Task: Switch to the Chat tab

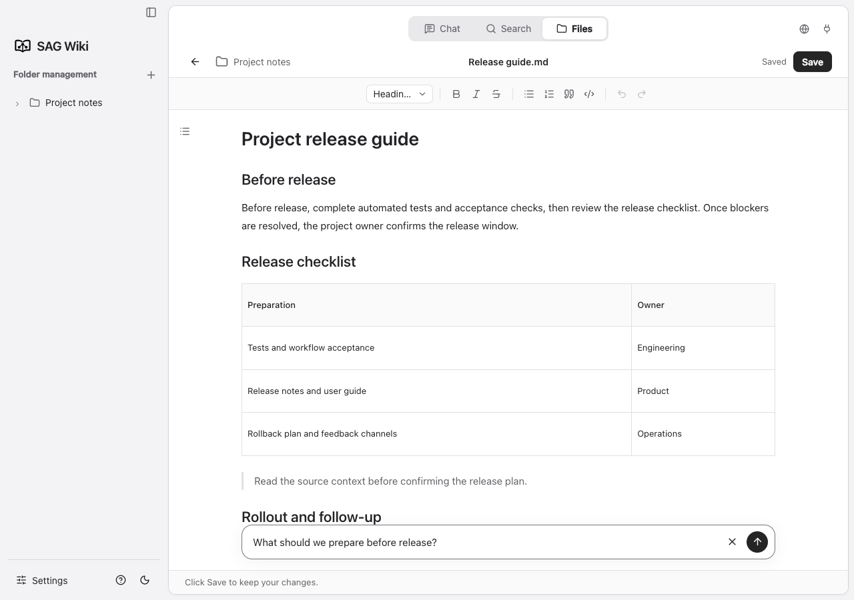Action: pyautogui.click(x=442, y=29)
